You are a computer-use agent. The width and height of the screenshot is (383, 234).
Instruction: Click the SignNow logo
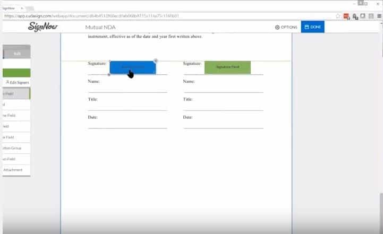coord(42,27)
